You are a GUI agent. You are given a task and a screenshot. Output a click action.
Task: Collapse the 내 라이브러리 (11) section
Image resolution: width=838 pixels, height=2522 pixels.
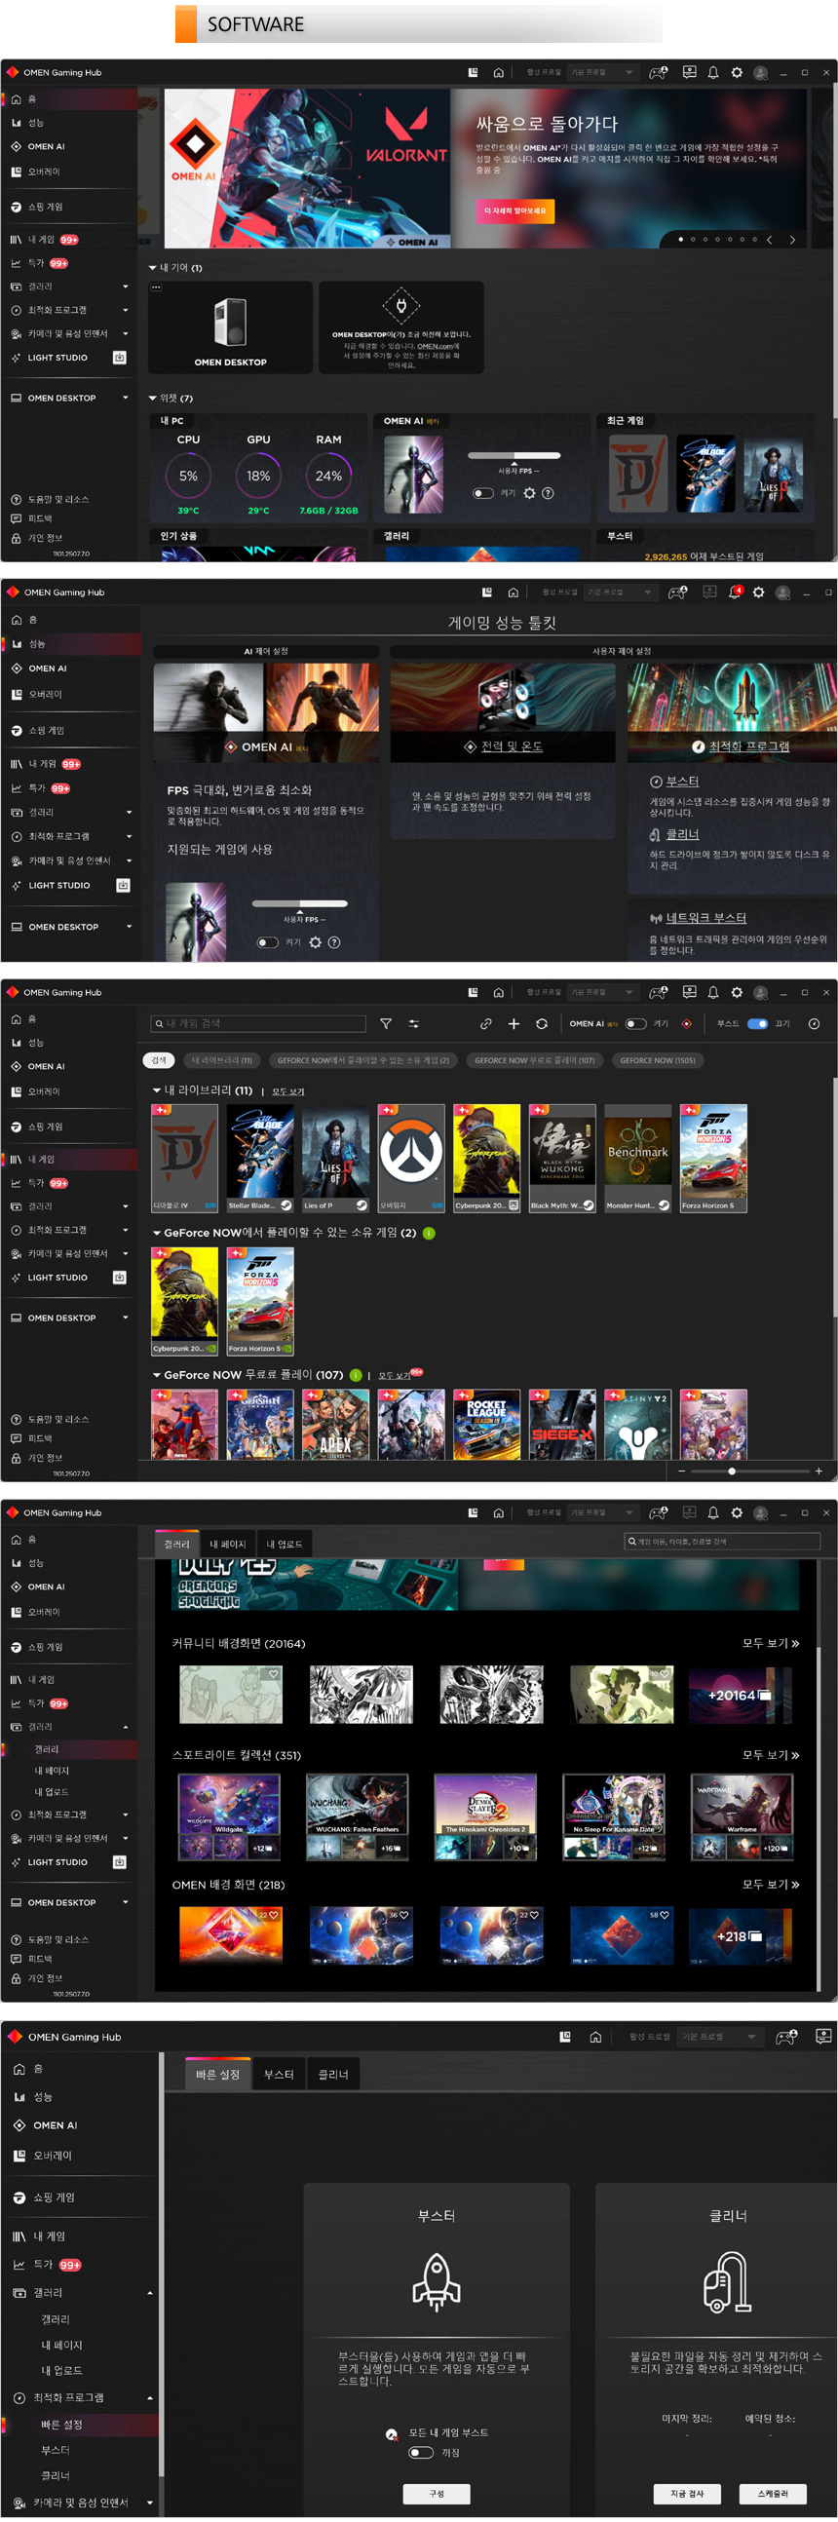157,1089
